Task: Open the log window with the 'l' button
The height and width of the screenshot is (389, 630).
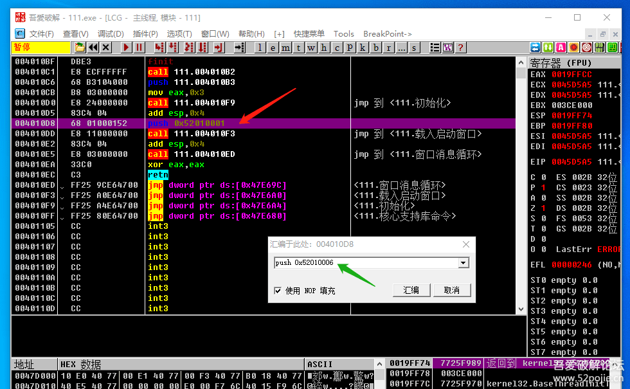Action: pos(260,47)
